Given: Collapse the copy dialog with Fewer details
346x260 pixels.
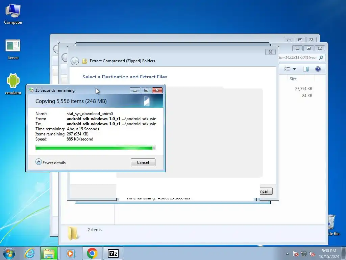Looking at the screenshot, I should point(51,162).
